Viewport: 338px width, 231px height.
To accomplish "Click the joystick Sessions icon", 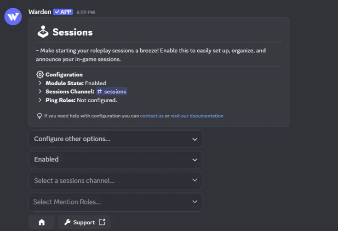I will (x=43, y=32).
